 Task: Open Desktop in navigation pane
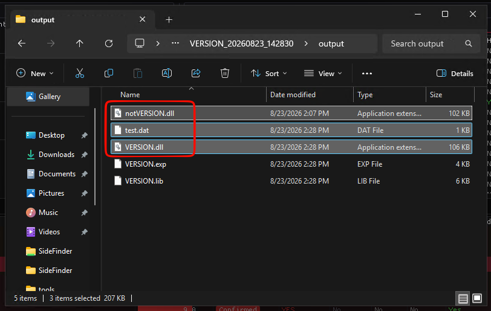pyautogui.click(x=51, y=135)
